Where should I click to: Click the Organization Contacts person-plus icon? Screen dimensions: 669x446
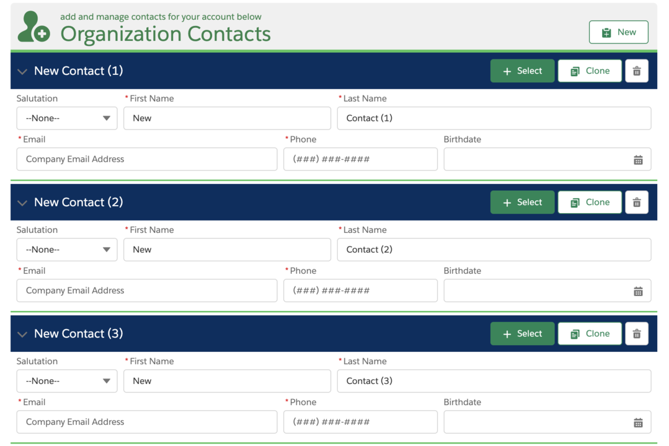(x=33, y=27)
